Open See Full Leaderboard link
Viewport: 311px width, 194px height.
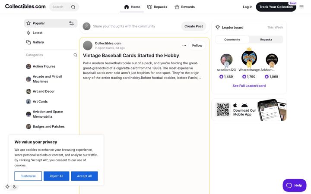pyautogui.click(x=249, y=86)
